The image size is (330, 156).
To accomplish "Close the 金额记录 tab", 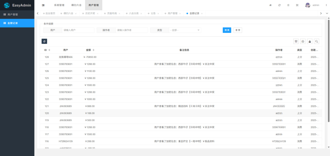I will (202, 14).
